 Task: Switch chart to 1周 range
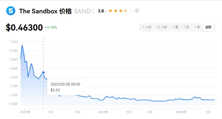click(175, 27)
